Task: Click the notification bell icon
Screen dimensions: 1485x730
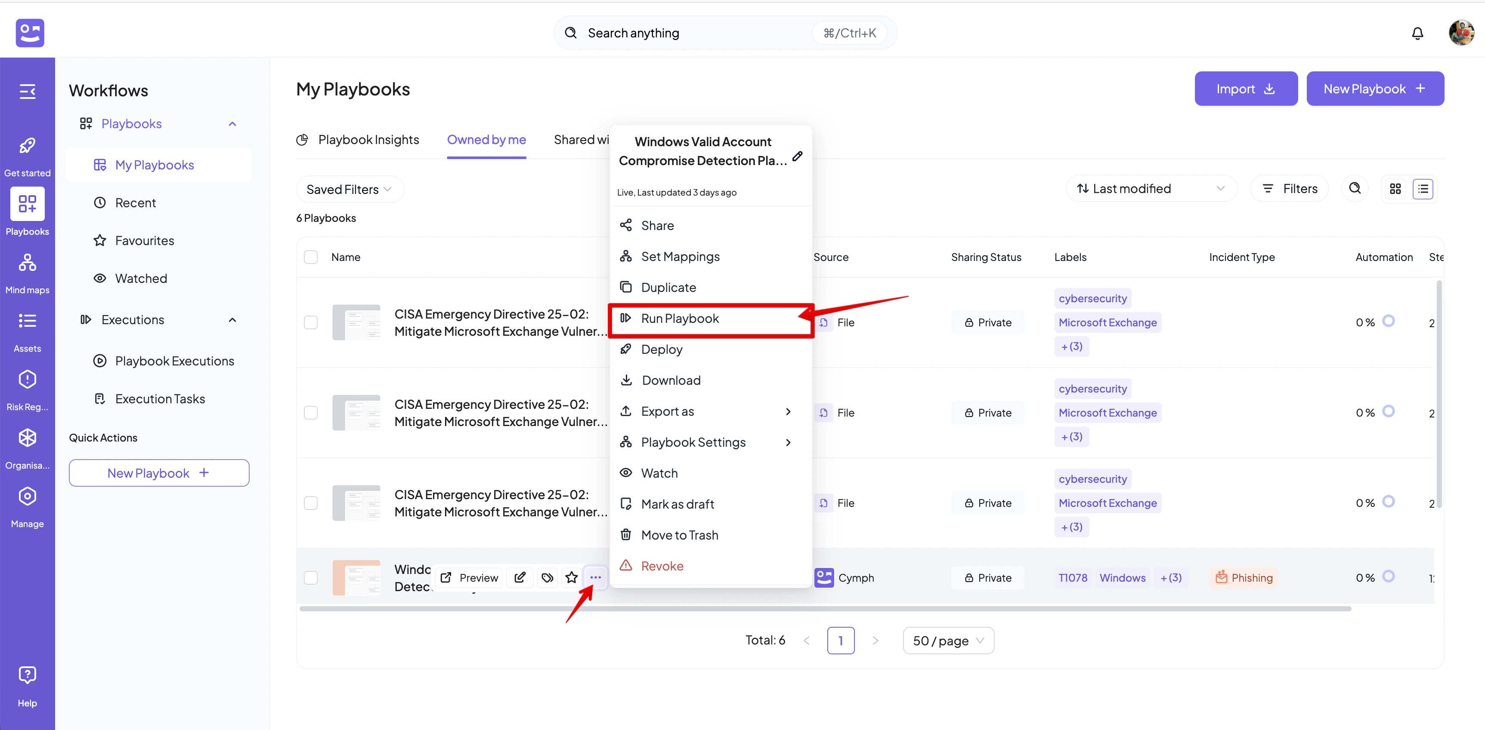Action: click(1417, 34)
